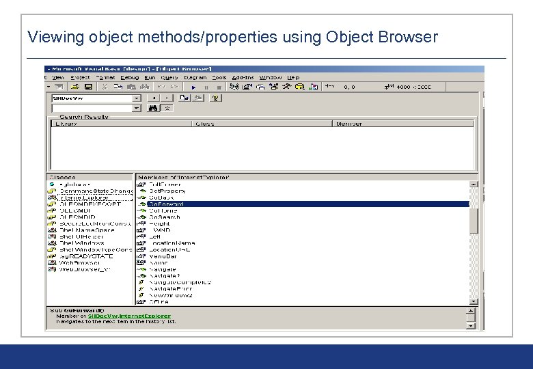The width and height of the screenshot is (533, 369).
Task: Open the Query menu
Action: 169,77
